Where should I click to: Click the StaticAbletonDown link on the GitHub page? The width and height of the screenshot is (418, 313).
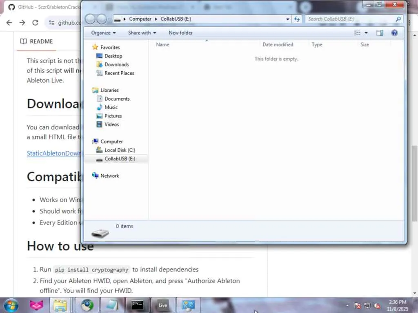pos(53,153)
